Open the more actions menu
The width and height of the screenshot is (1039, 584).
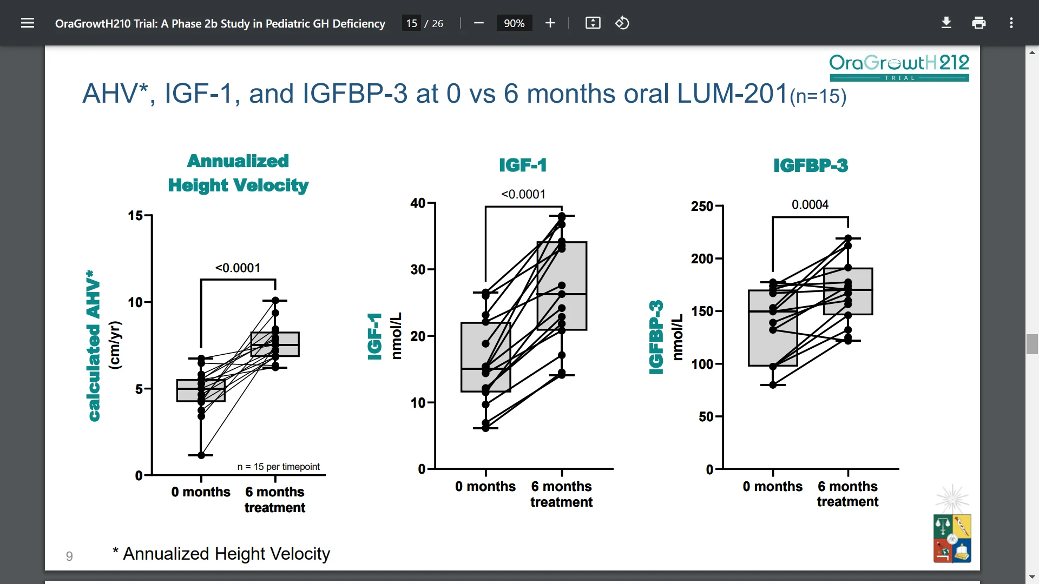(1011, 23)
